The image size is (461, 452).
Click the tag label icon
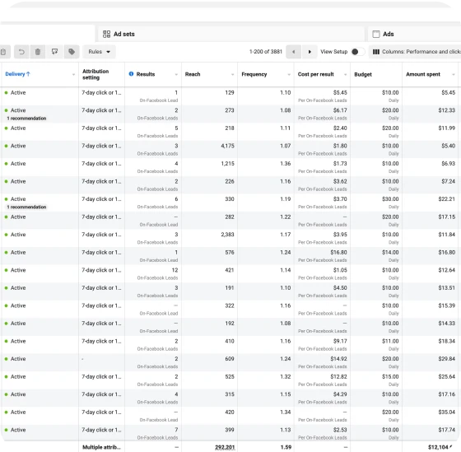tap(72, 52)
